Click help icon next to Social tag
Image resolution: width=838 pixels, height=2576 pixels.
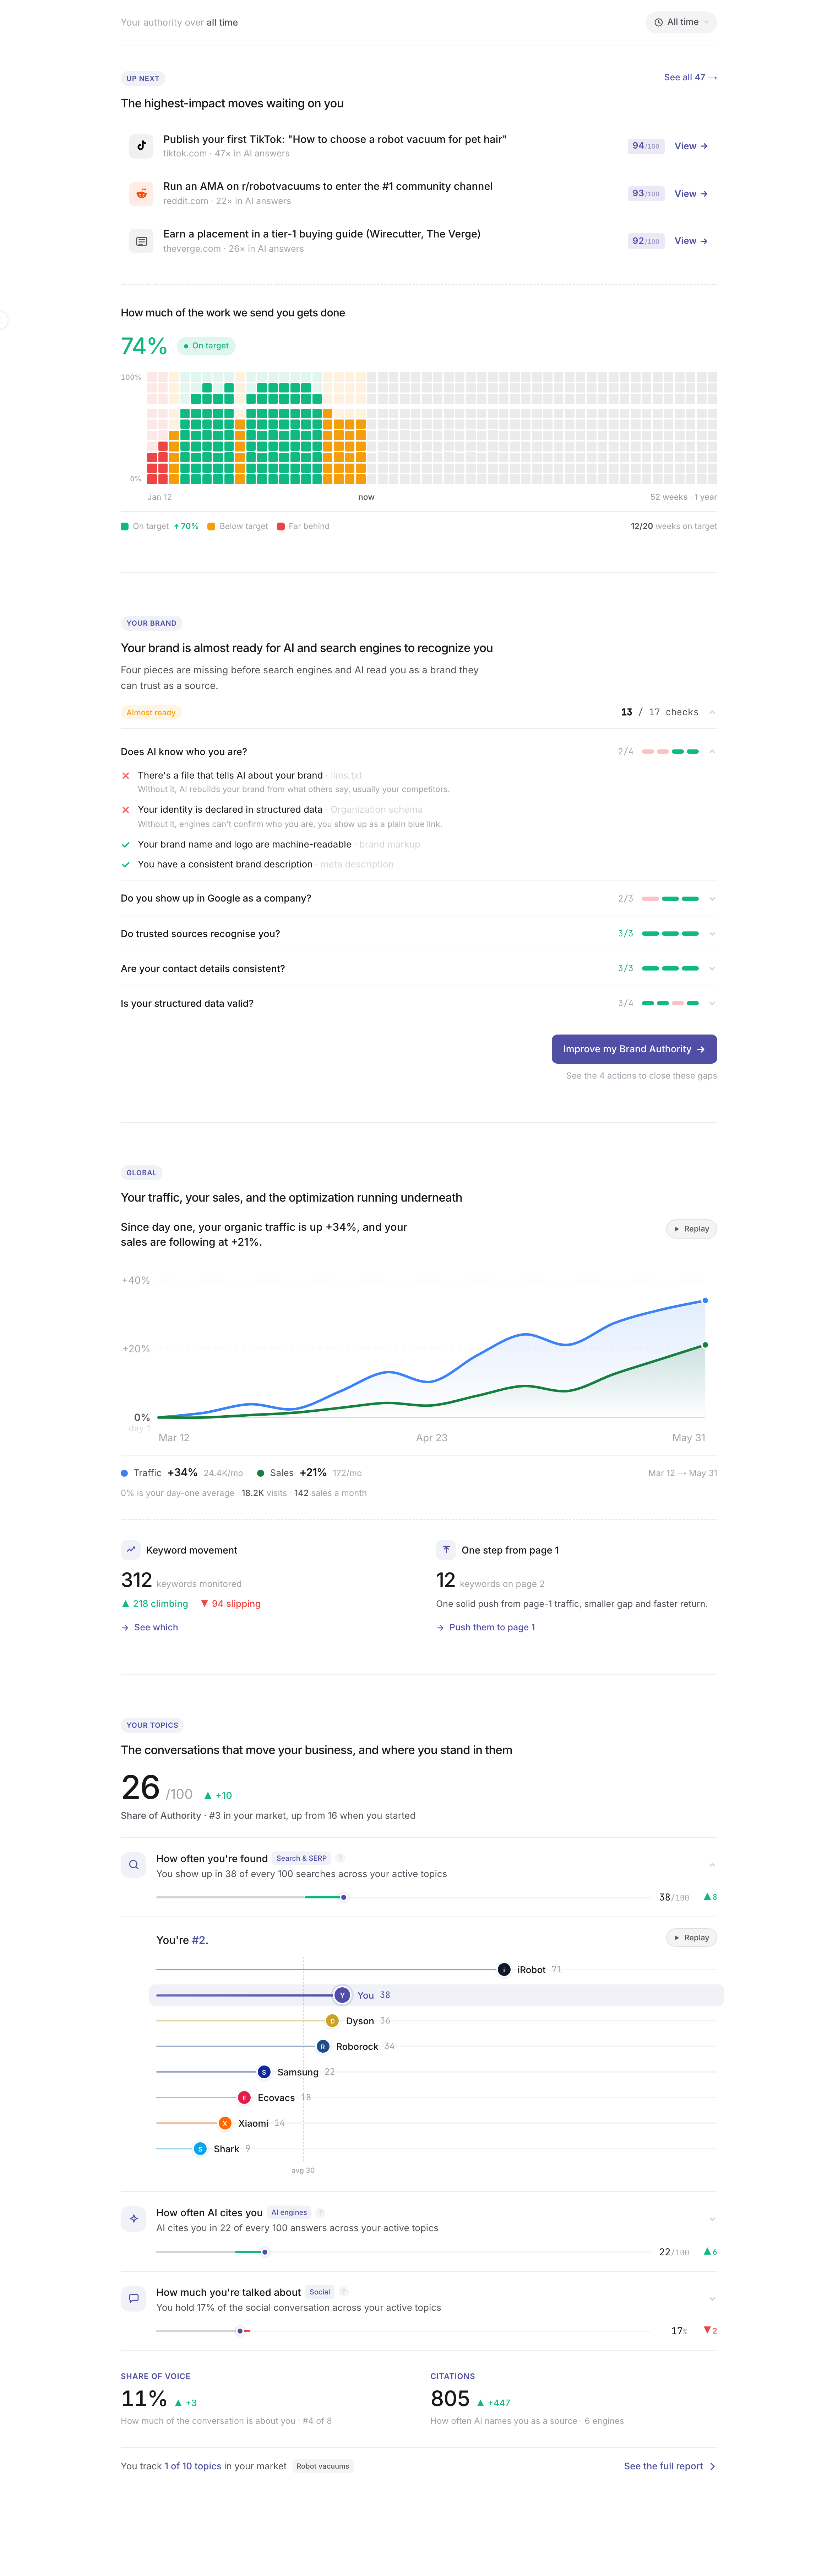coord(344,2292)
